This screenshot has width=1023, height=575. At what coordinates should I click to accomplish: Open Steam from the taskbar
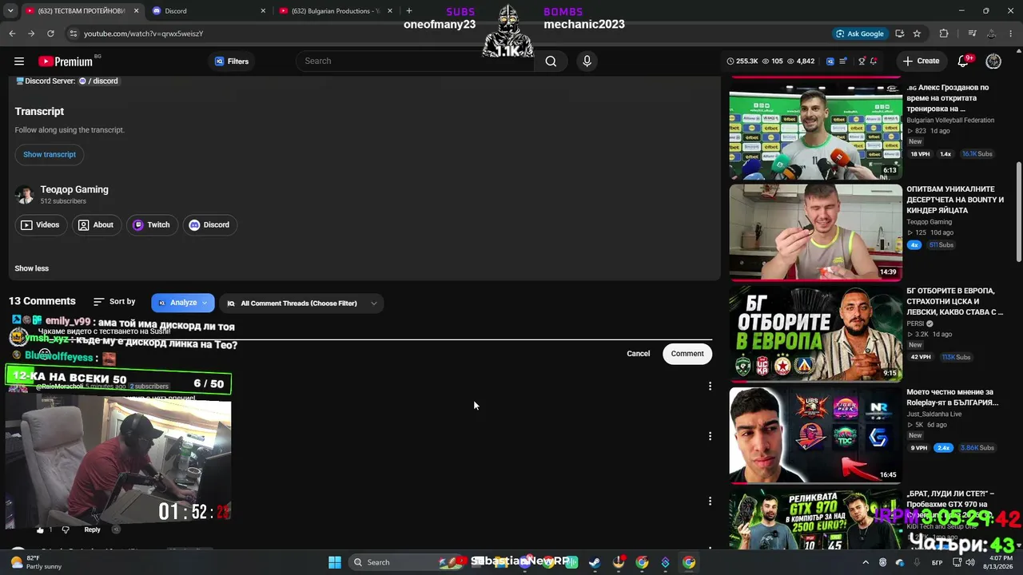595,562
